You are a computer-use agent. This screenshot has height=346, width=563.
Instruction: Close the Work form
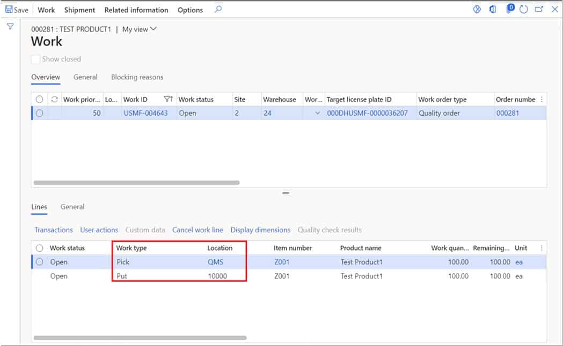point(555,9)
